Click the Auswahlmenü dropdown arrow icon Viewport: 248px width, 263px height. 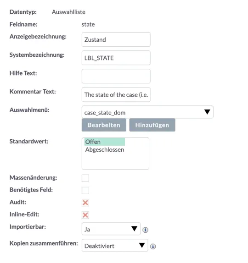[207, 112]
